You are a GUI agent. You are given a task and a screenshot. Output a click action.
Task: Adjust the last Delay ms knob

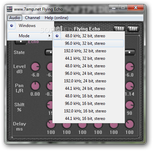129,124
